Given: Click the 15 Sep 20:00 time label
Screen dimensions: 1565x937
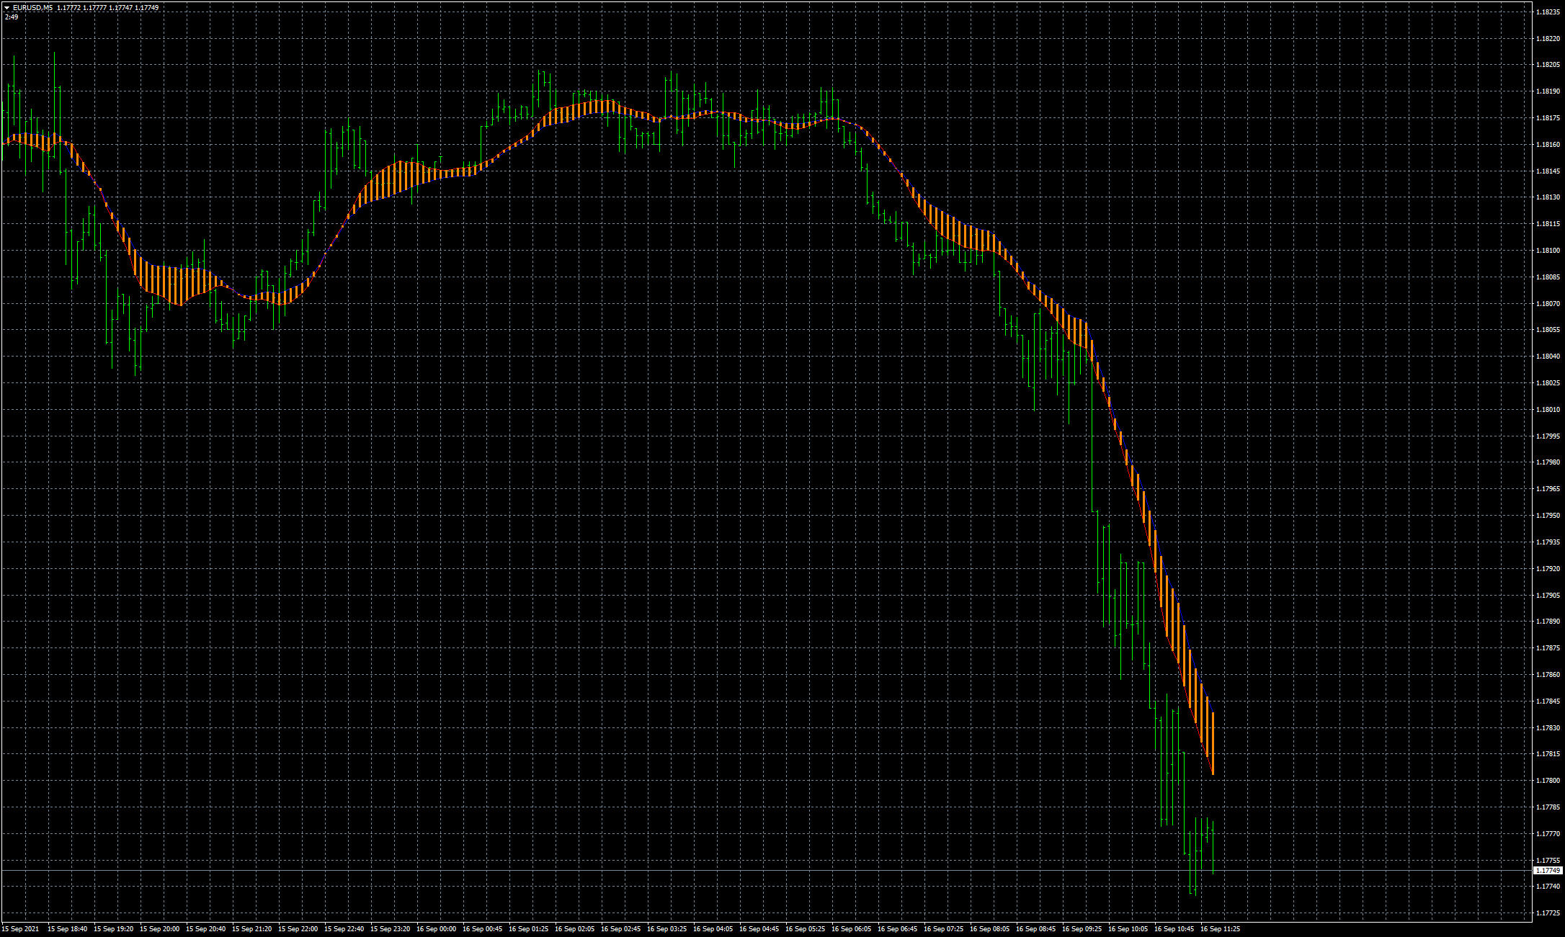Looking at the screenshot, I should pyautogui.click(x=160, y=929).
